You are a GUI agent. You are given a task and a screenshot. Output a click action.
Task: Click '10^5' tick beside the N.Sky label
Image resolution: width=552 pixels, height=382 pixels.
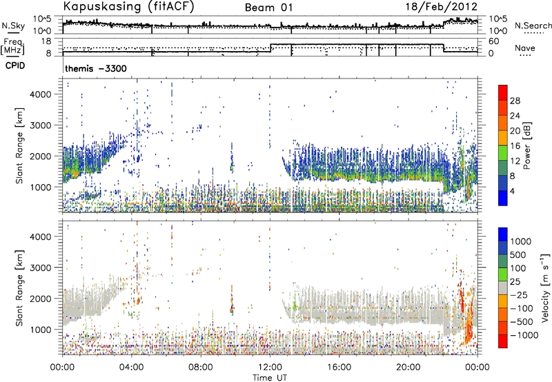pos(42,19)
